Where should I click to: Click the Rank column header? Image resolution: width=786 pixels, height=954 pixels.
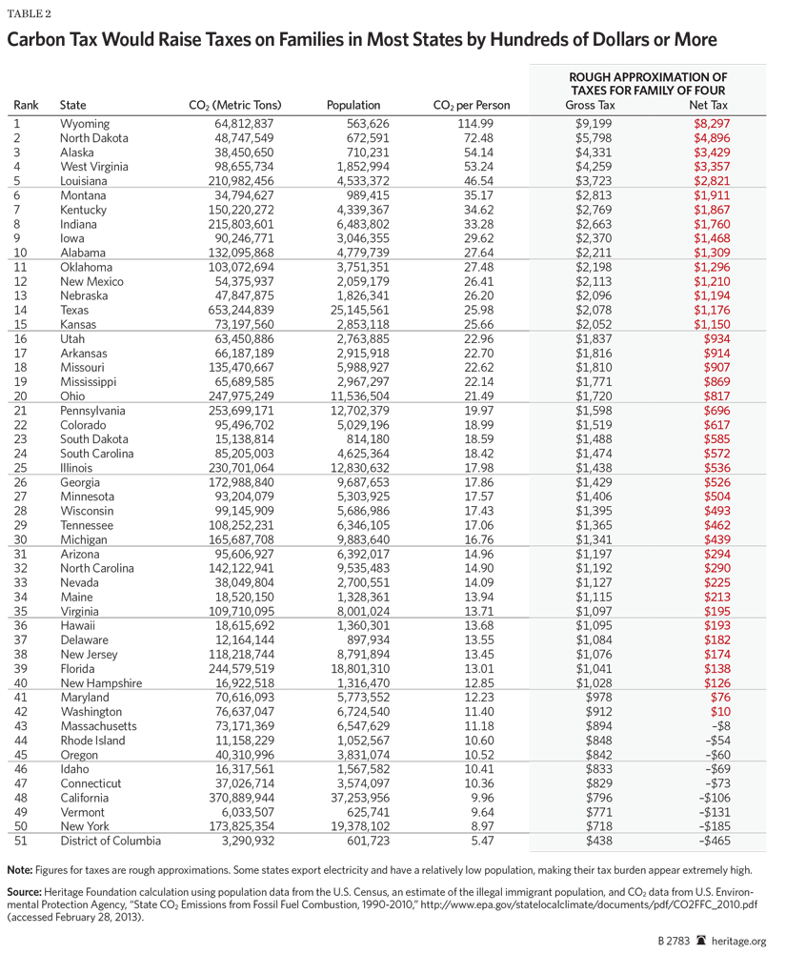(25, 105)
